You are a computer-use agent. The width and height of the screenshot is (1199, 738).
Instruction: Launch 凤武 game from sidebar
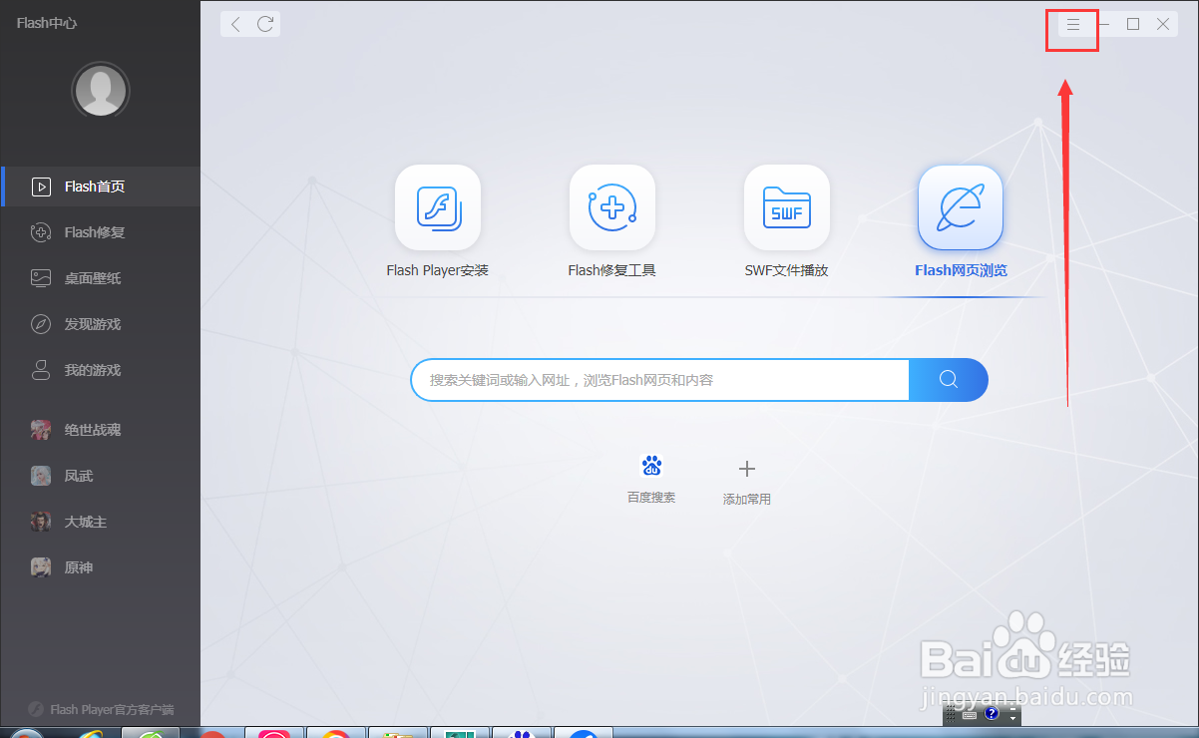pyautogui.click(x=101, y=476)
